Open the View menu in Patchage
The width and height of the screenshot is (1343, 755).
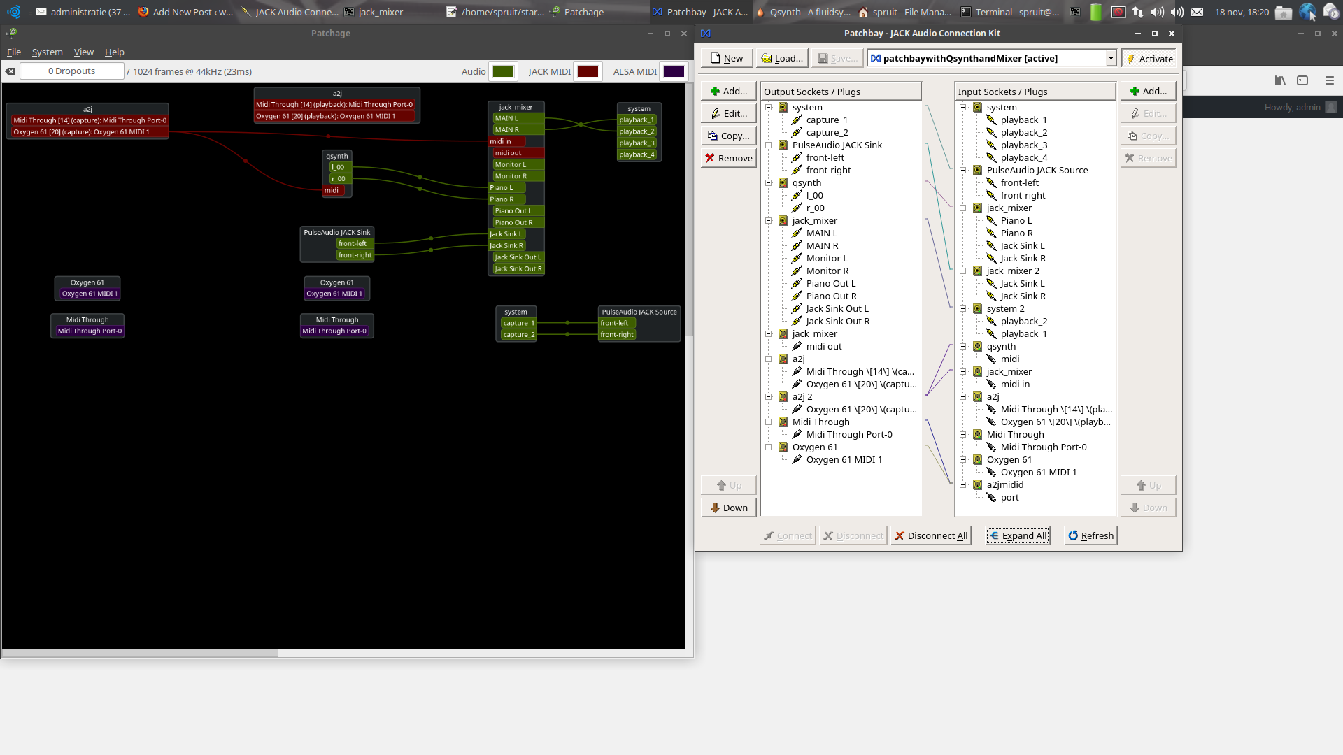tap(83, 52)
